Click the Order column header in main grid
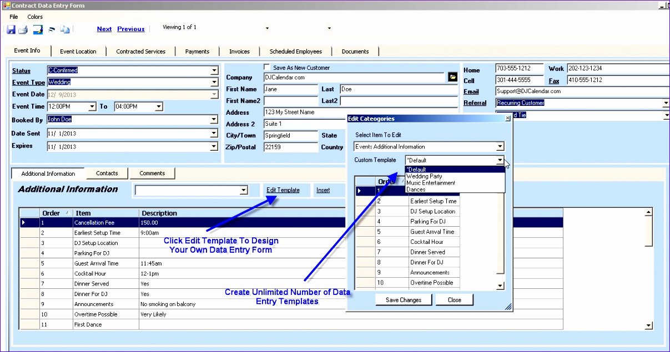Image resolution: width=670 pixels, height=352 pixels. coord(56,213)
